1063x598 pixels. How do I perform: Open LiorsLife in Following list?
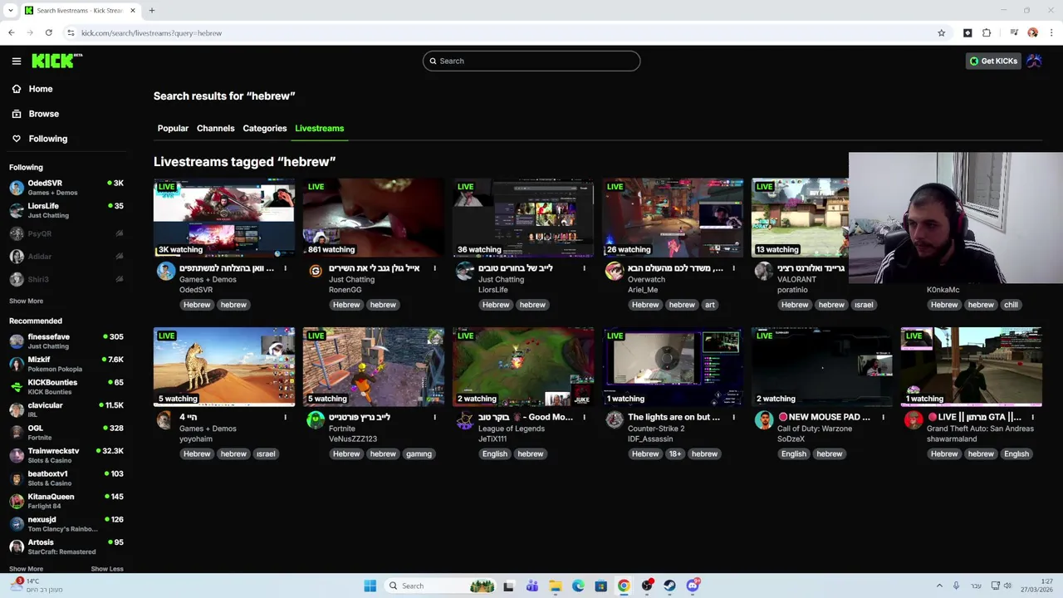(x=66, y=210)
